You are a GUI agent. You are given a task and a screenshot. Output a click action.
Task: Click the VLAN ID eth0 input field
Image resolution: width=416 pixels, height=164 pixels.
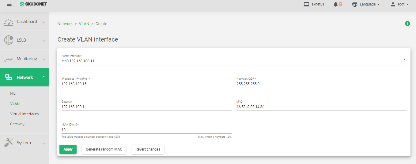tap(146, 129)
